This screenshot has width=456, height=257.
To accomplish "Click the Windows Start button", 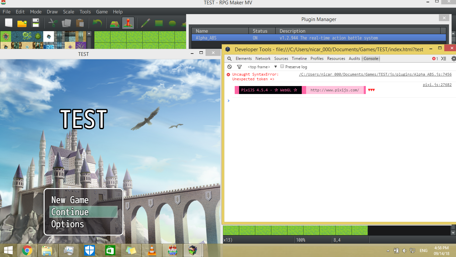I will pos(8,250).
